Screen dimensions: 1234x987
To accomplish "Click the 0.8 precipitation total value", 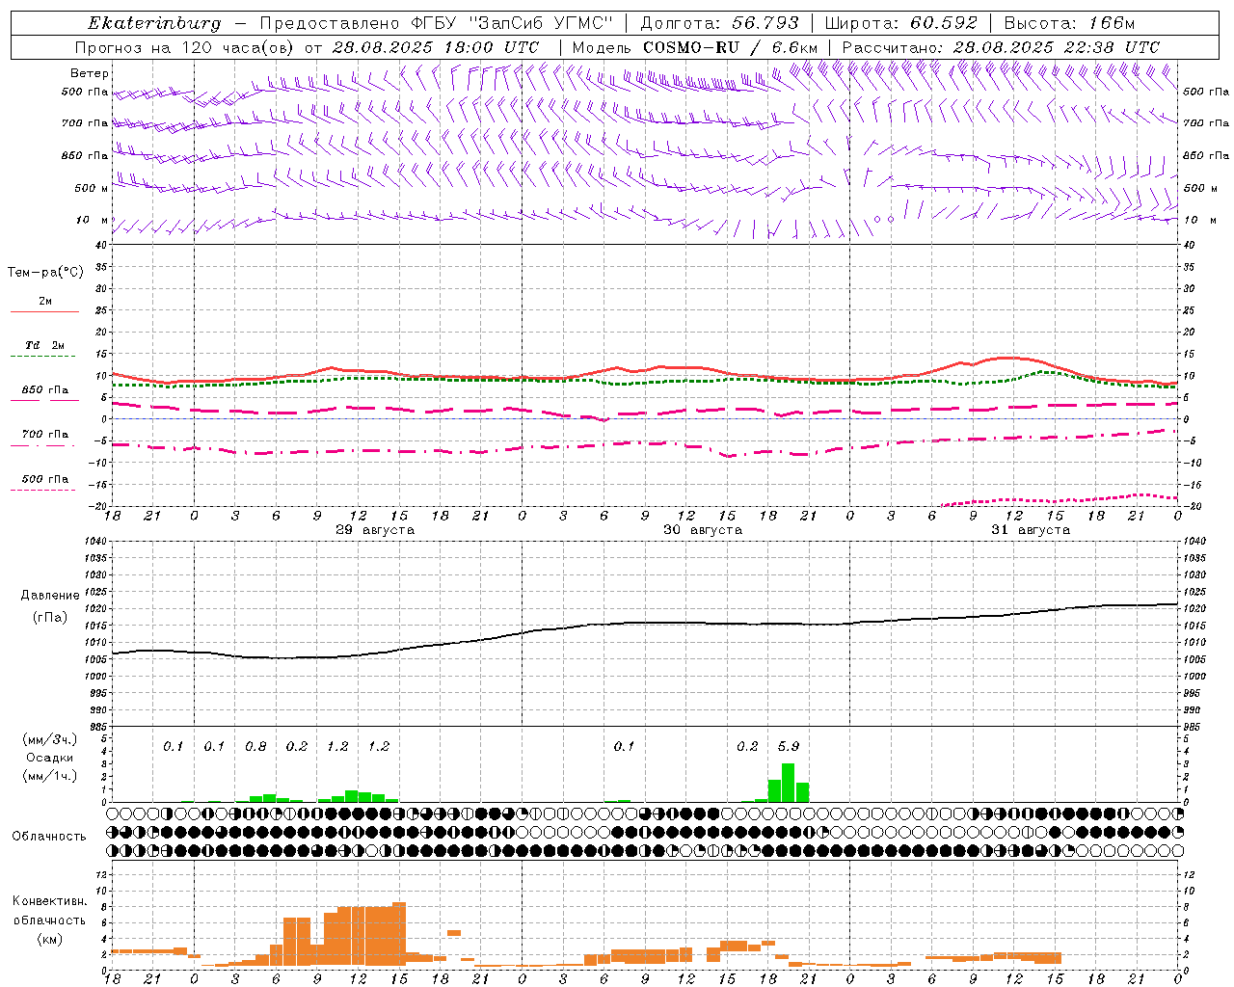I will point(255,746).
